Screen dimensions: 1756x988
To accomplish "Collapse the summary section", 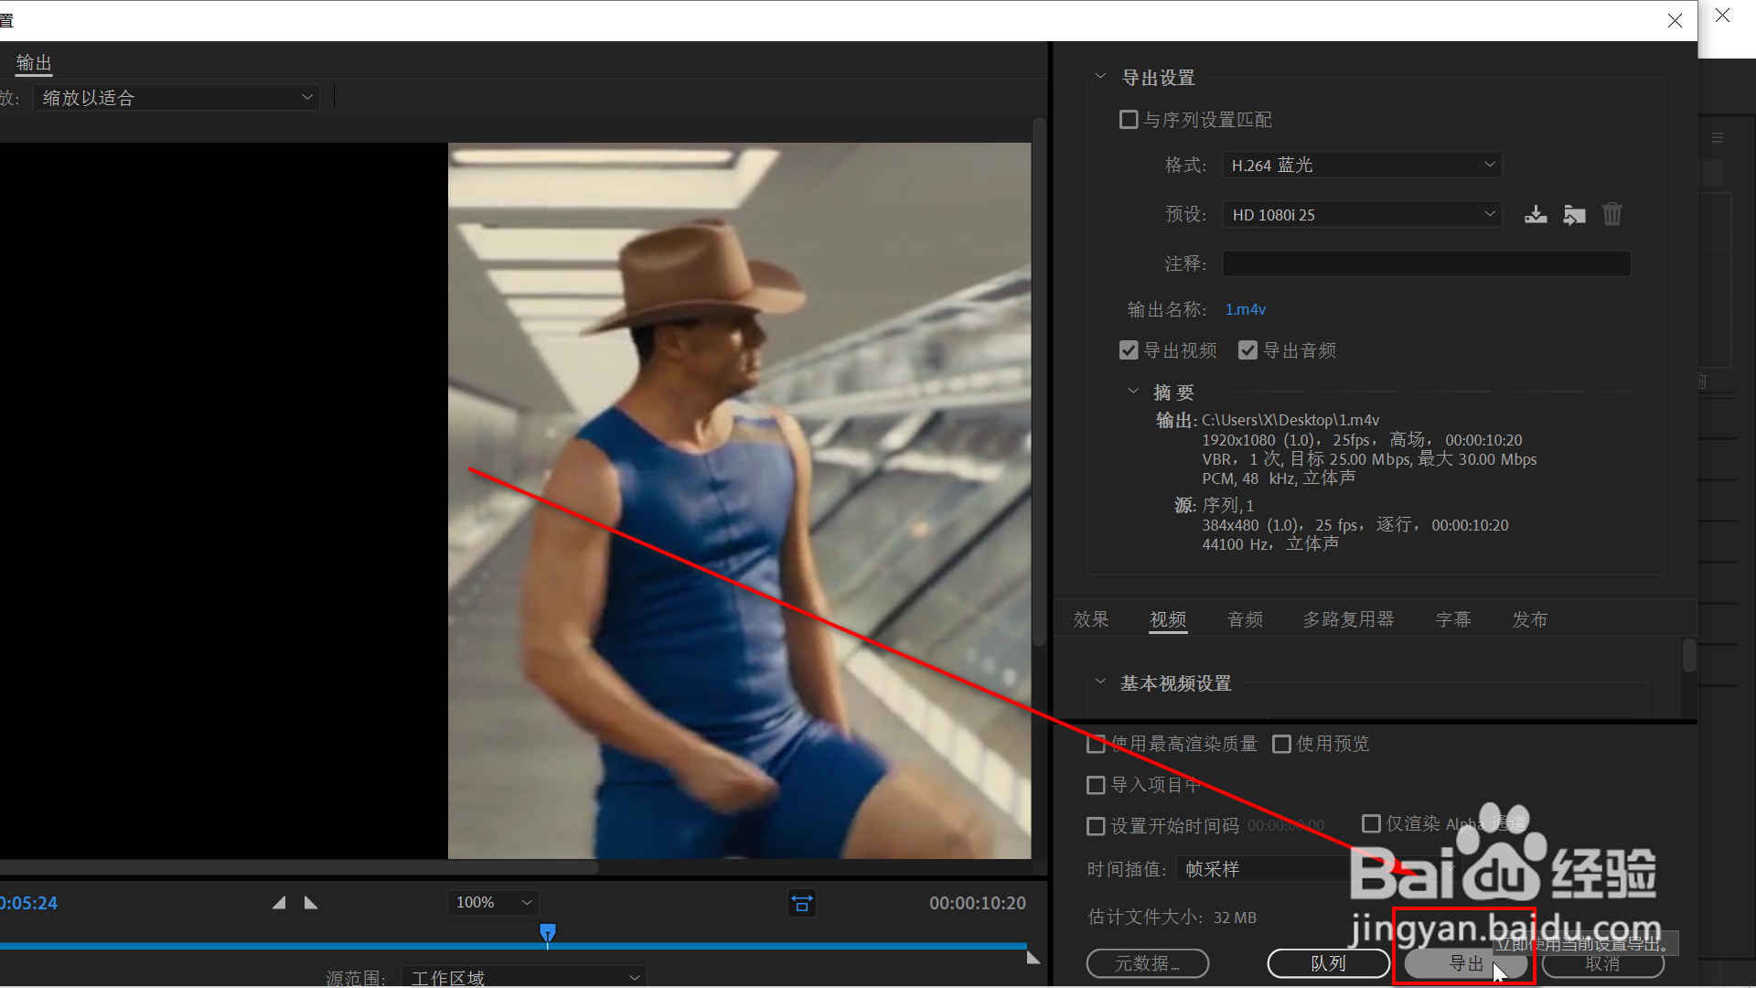I will (x=1133, y=392).
